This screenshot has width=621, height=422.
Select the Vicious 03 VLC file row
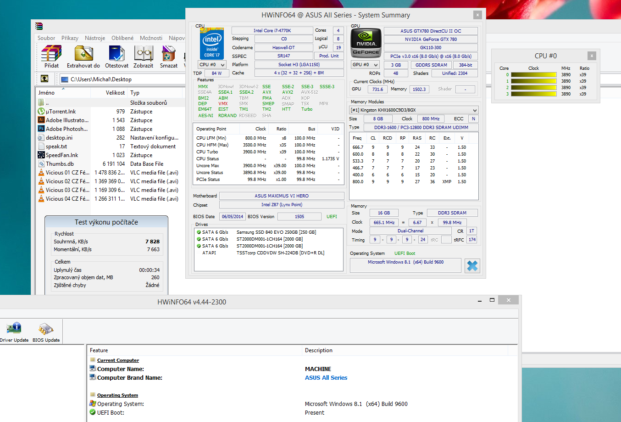click(x=110, y=190)
